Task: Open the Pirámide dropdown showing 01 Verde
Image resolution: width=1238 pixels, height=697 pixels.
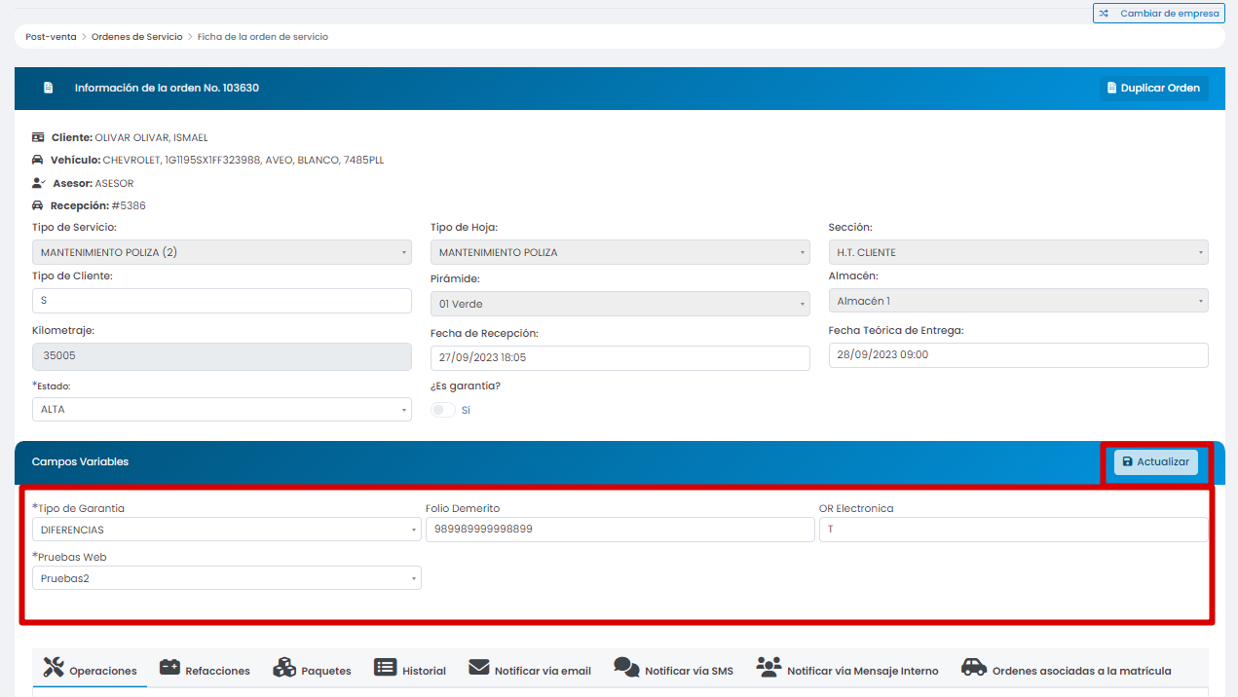Action: coord(619,304)
